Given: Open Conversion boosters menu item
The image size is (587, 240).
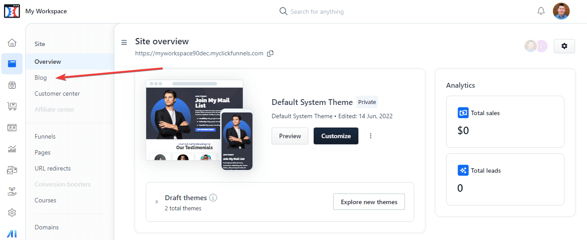Looking at the screenshot, I should pyautogui.click(x=62, y=184).
